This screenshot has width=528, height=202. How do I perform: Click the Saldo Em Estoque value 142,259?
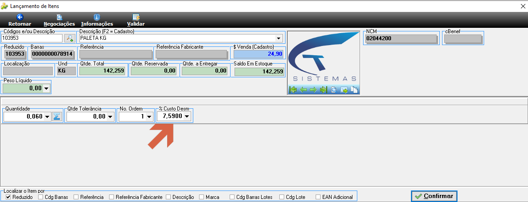point(259,71)
